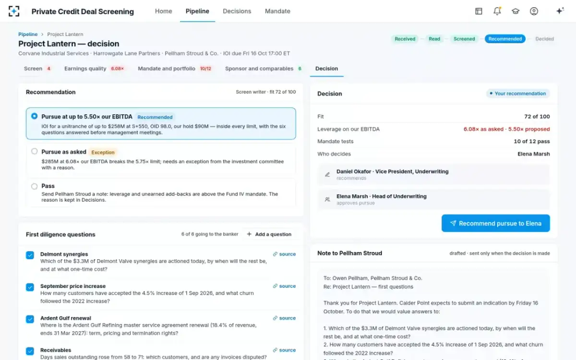Click the app logo icon
This screenshot has height=360, width=576.
pyautogui.click(x=14, y=11)
